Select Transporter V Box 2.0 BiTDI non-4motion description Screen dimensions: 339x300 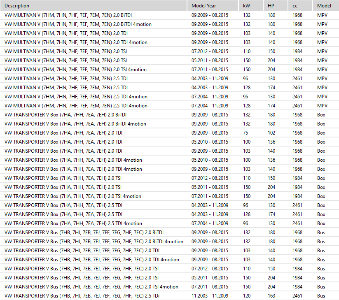(65, 115)
